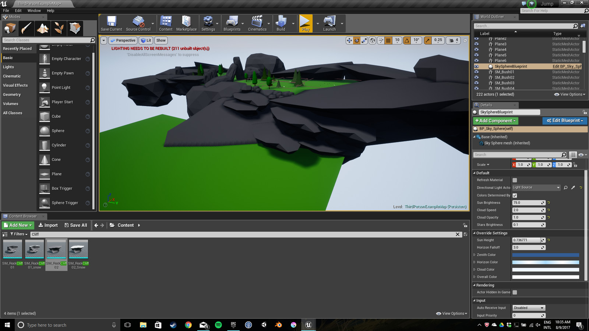The height and width of the screenshot is (331, 589).
Task: Select Lights category in Modes panel
Action: (x=8, y=67)
